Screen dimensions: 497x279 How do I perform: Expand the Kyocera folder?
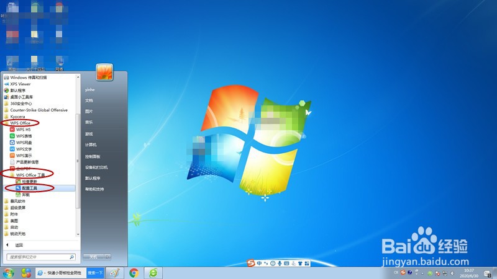14,117
